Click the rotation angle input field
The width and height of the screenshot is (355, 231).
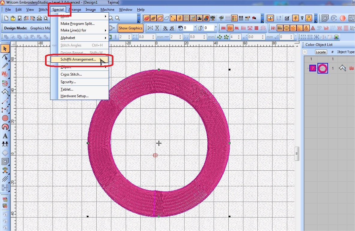pyautogui.click(x=189, y=28)
